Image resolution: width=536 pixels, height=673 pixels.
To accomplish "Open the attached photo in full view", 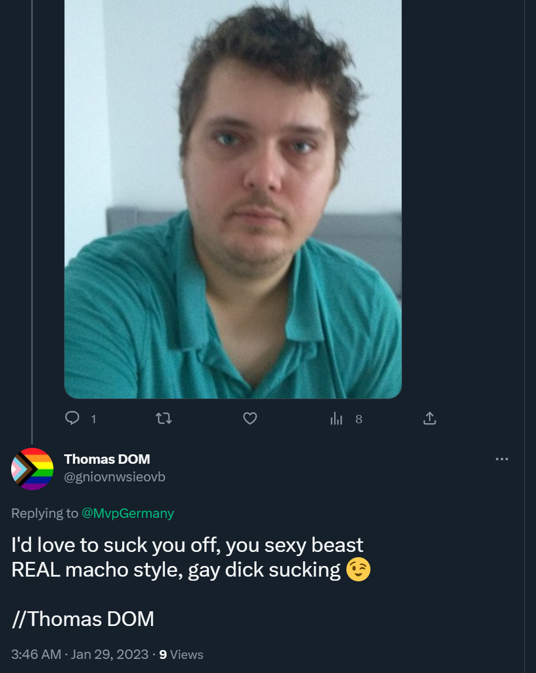I will pyautogui.click(x=233, y=199).
